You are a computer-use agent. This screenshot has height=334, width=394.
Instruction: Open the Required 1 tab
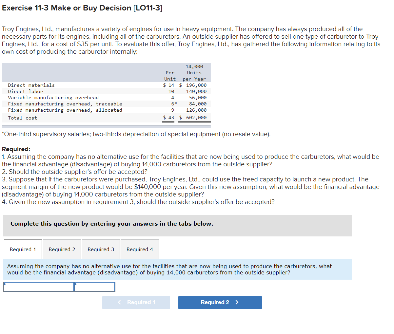click(x=23, y=249)
